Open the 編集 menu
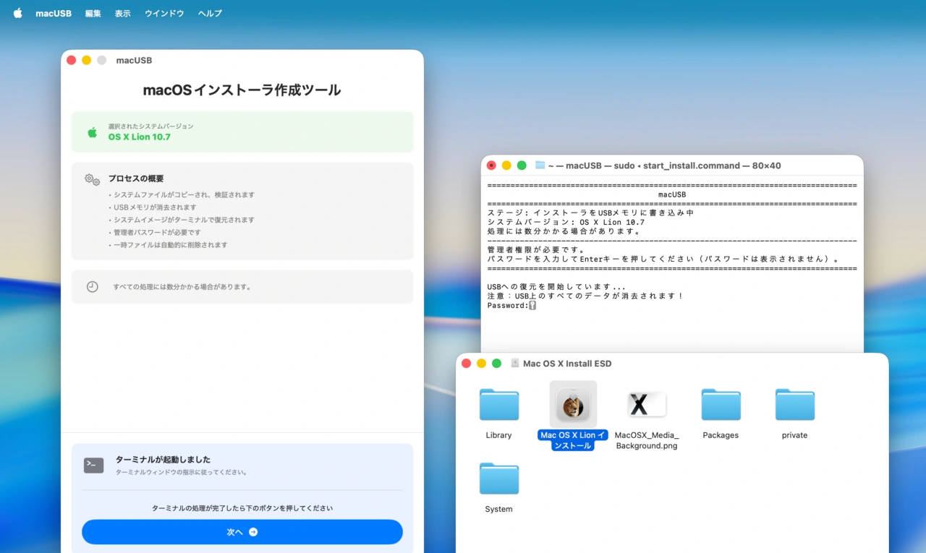The image size is (926, 553). pos(93,12)
